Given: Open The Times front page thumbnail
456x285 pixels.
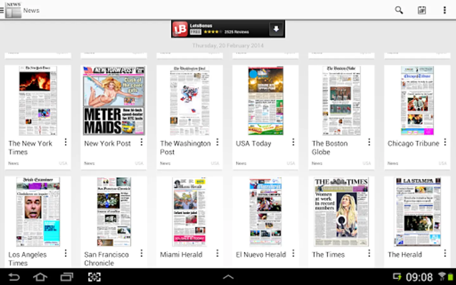Looking at the screenshot, I should pos(341,212).
